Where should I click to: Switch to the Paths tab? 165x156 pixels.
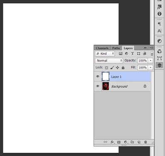coord(116,48)
